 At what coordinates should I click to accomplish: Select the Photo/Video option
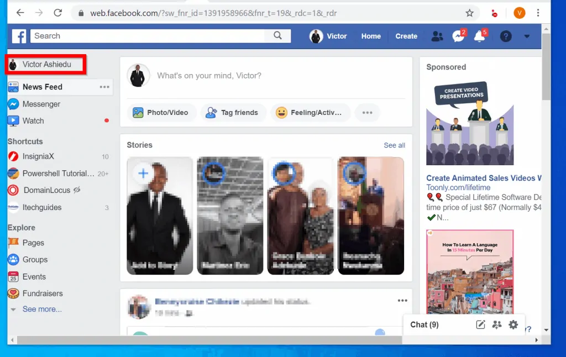point(161,112)
